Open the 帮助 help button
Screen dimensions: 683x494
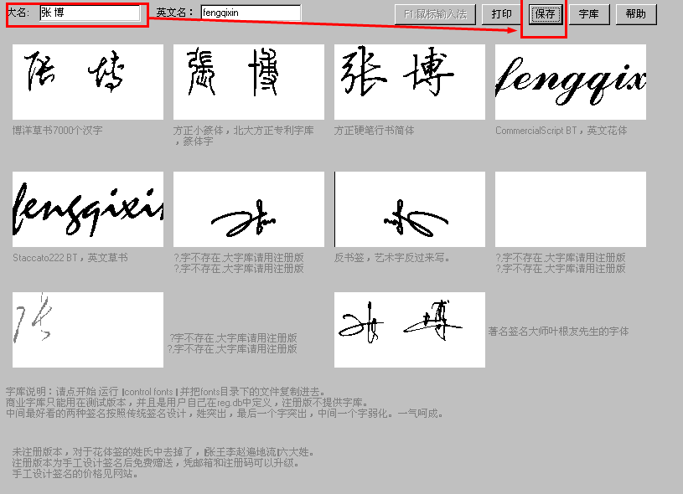[636, 14]
